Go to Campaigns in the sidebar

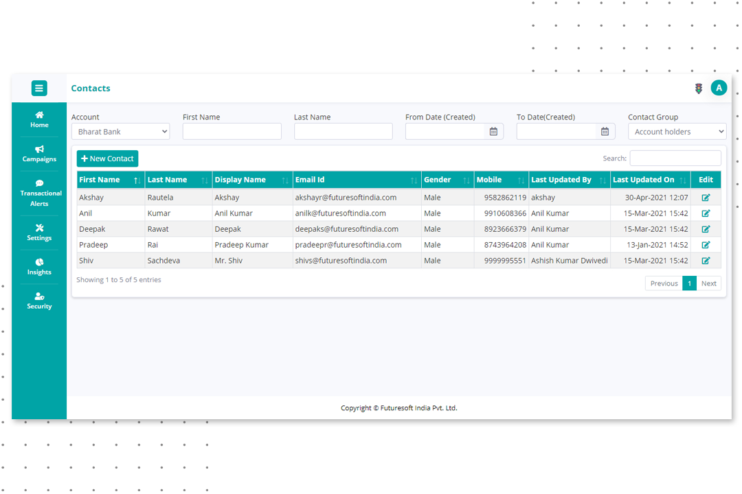(39, 154)
